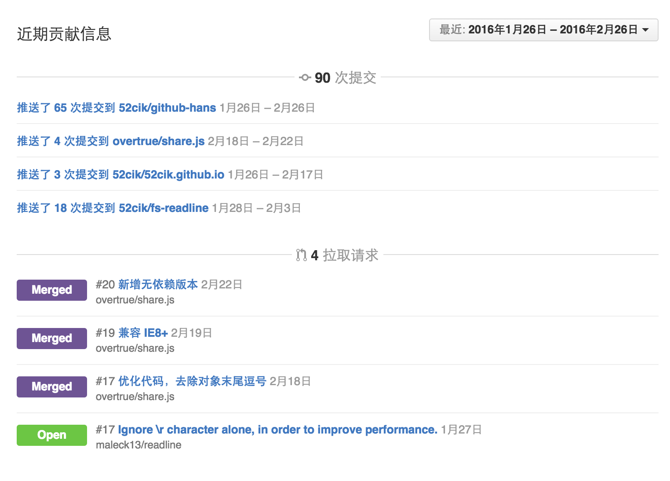Screen dimensions: 670x481
Task: Open repository link overtrue/share.js
Action: coord(159,141)
